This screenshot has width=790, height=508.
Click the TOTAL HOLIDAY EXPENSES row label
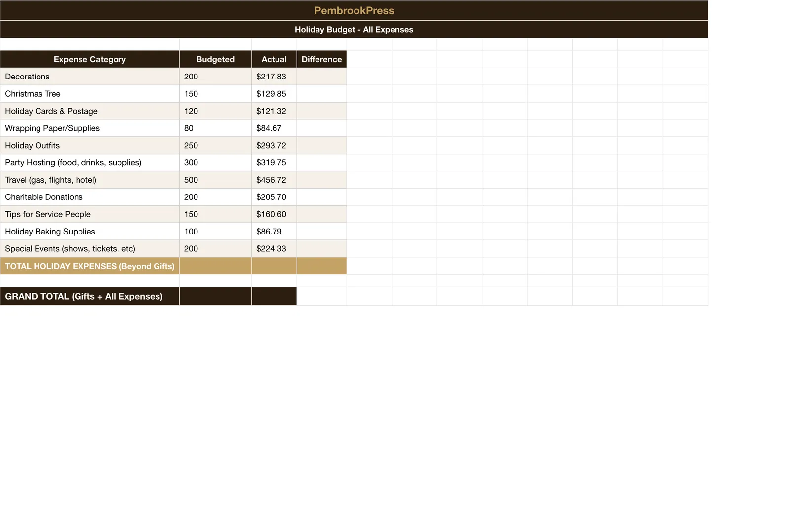coord(90,266)
